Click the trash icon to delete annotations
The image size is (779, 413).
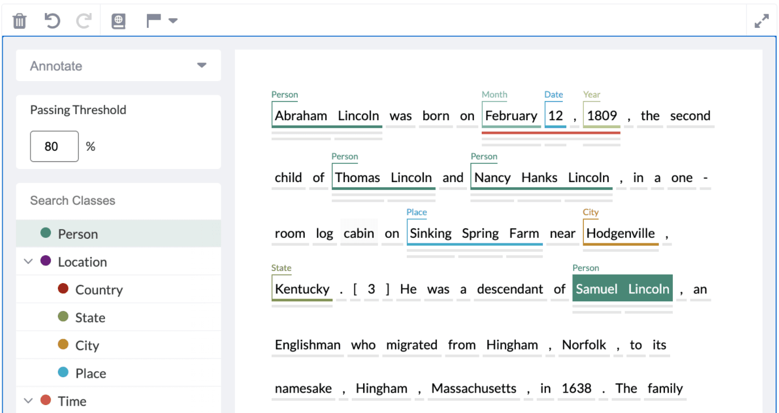coord(19,20)
